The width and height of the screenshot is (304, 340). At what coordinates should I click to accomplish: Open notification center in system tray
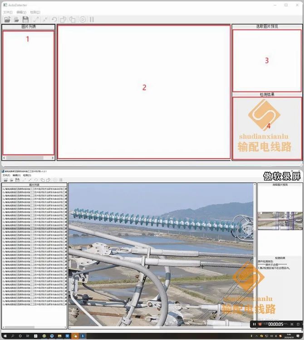(298, 336)
